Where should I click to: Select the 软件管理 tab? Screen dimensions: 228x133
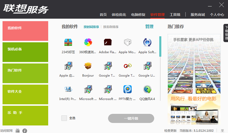(158, 14)
